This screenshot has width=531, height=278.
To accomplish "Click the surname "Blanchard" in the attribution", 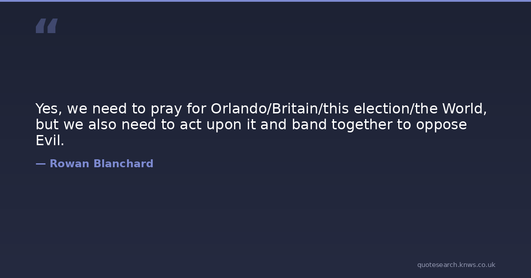I will 123,164.
